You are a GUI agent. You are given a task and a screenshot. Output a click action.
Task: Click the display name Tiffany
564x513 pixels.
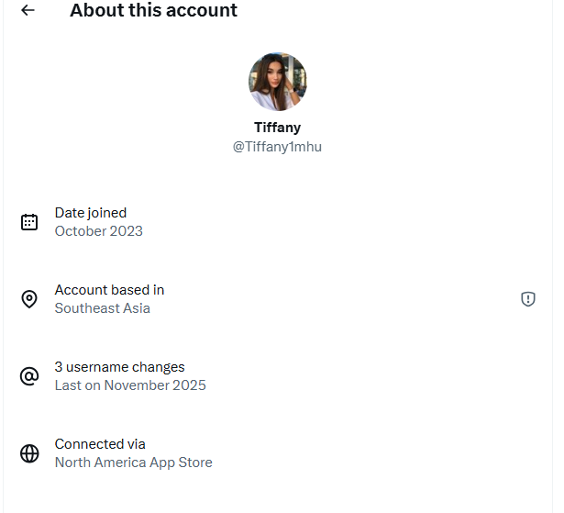[277, 128]
